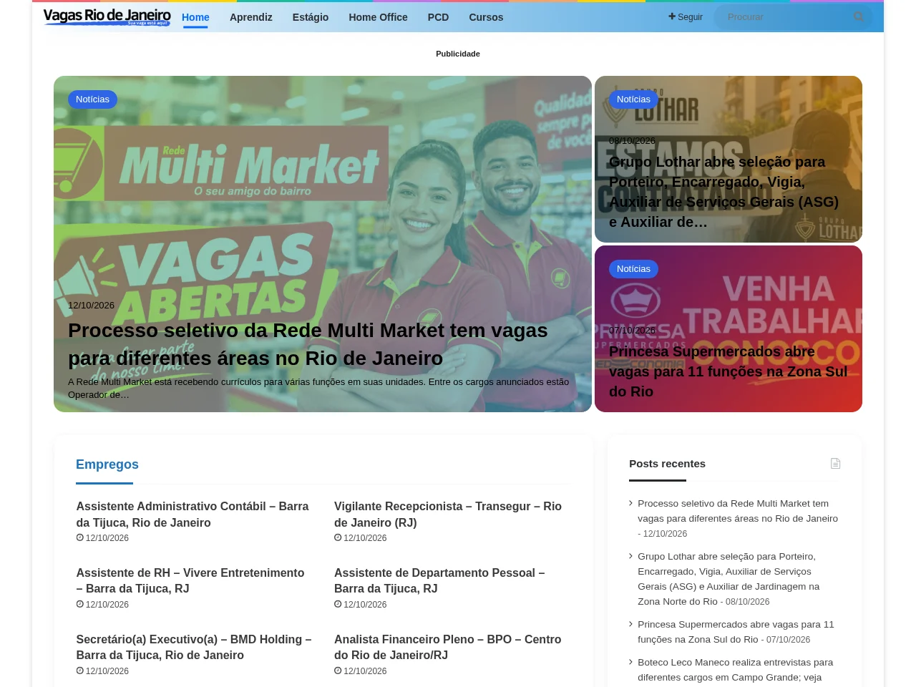Click the Posts recentes document icon
The width and height of the screenshot is (916, 687).
(835, 464)
